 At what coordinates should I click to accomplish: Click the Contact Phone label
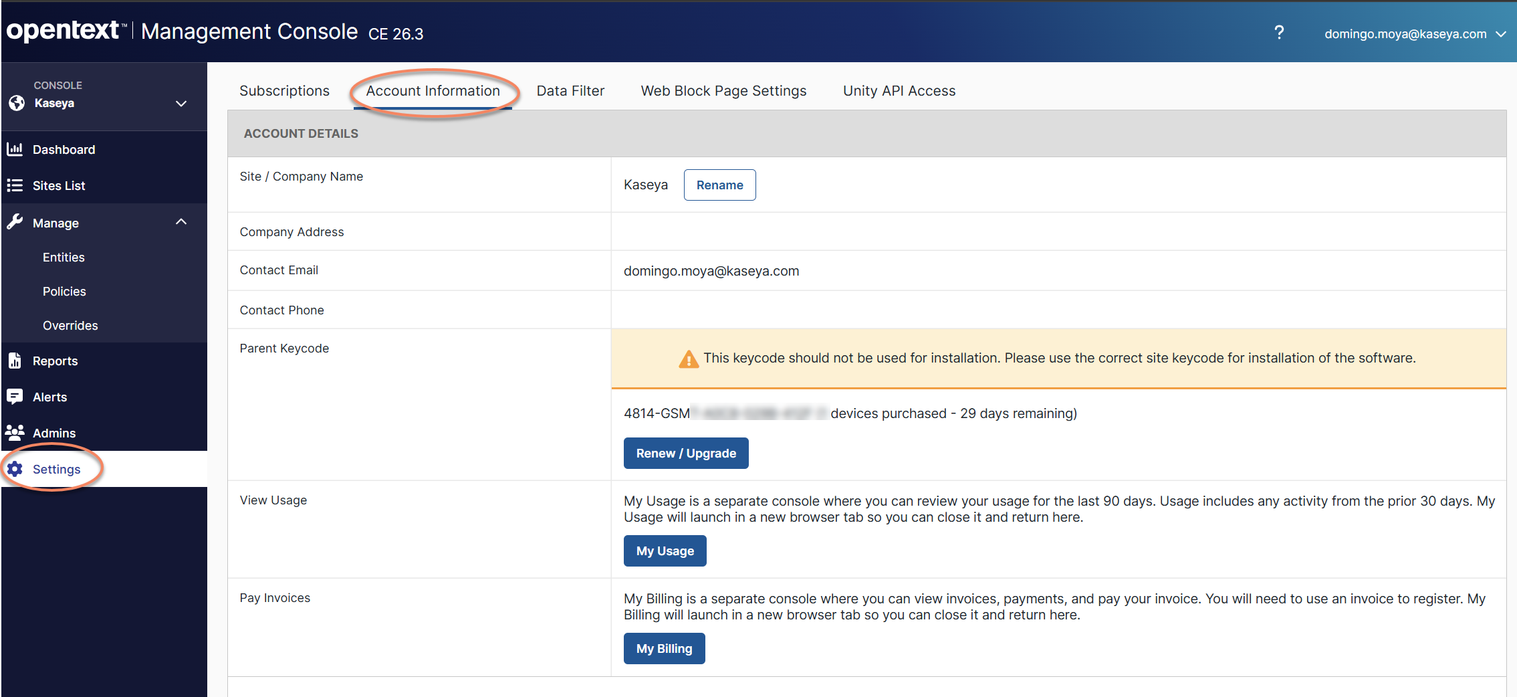[x=281, y=310]
